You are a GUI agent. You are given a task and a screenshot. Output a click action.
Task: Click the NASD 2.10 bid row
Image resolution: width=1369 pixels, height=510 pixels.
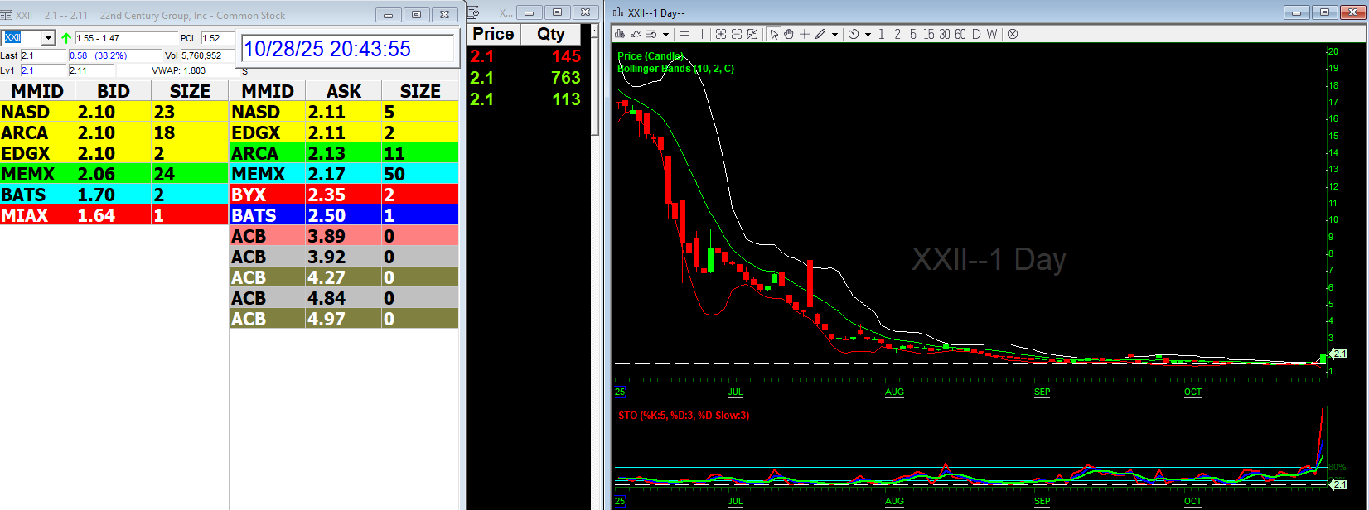(x=114, y=112)
